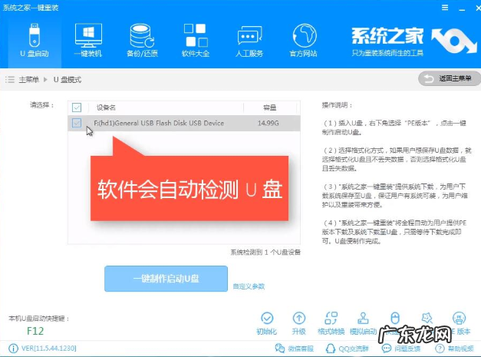Click the PE 版本 icon
Screen dimensions: 481x357
pos(459,323)
